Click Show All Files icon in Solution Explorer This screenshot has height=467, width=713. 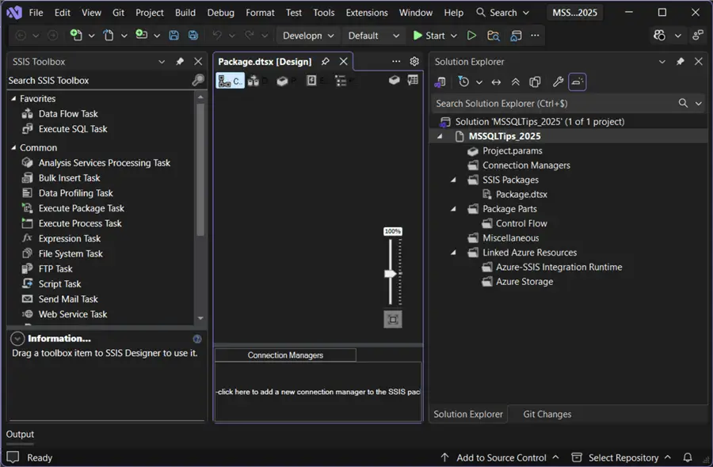coord(535,82)
